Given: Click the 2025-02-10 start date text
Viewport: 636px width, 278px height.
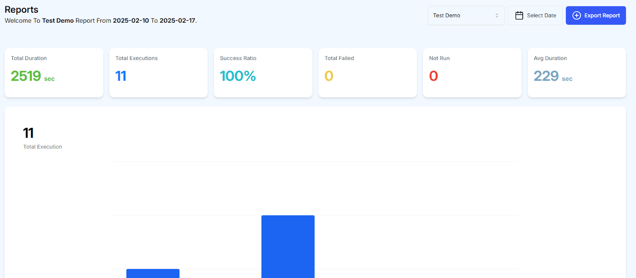Looking at the screenshot, I should [x=131, y=21].
